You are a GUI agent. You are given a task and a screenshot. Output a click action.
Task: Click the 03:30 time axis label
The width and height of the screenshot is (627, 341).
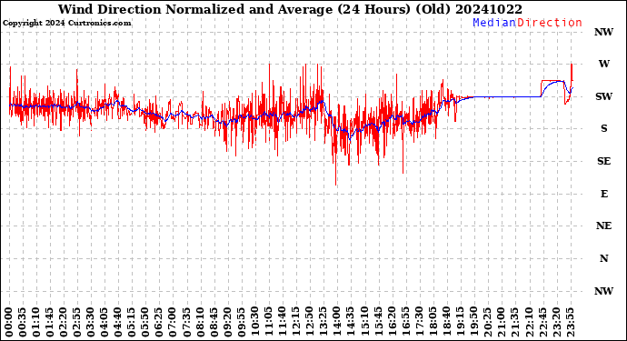coord(91,322)
